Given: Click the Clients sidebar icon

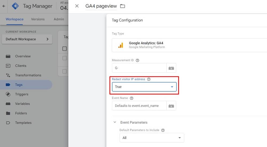Looking at the screenshot, I should pos(8,66).
